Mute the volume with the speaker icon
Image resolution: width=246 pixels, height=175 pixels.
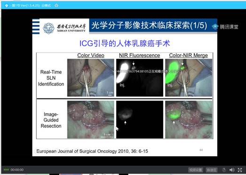[232, 170]
